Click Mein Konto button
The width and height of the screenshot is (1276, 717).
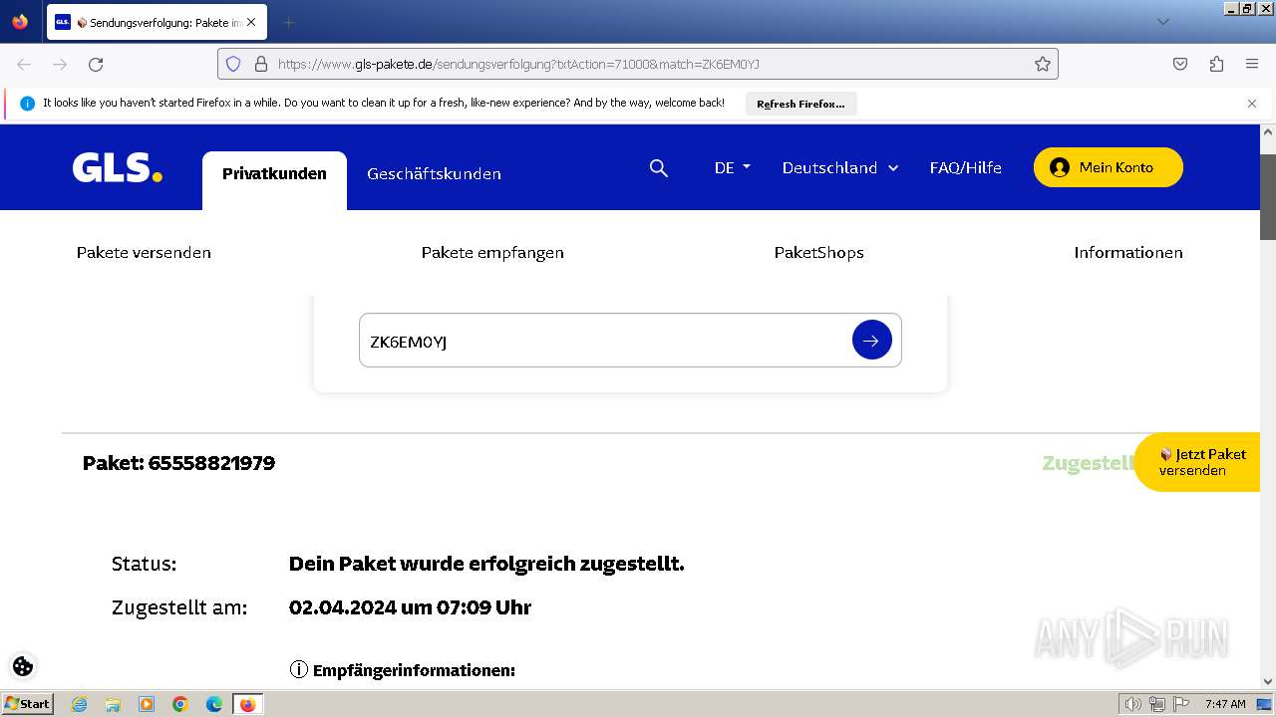pyautogui.click(x=1109, y=167)
